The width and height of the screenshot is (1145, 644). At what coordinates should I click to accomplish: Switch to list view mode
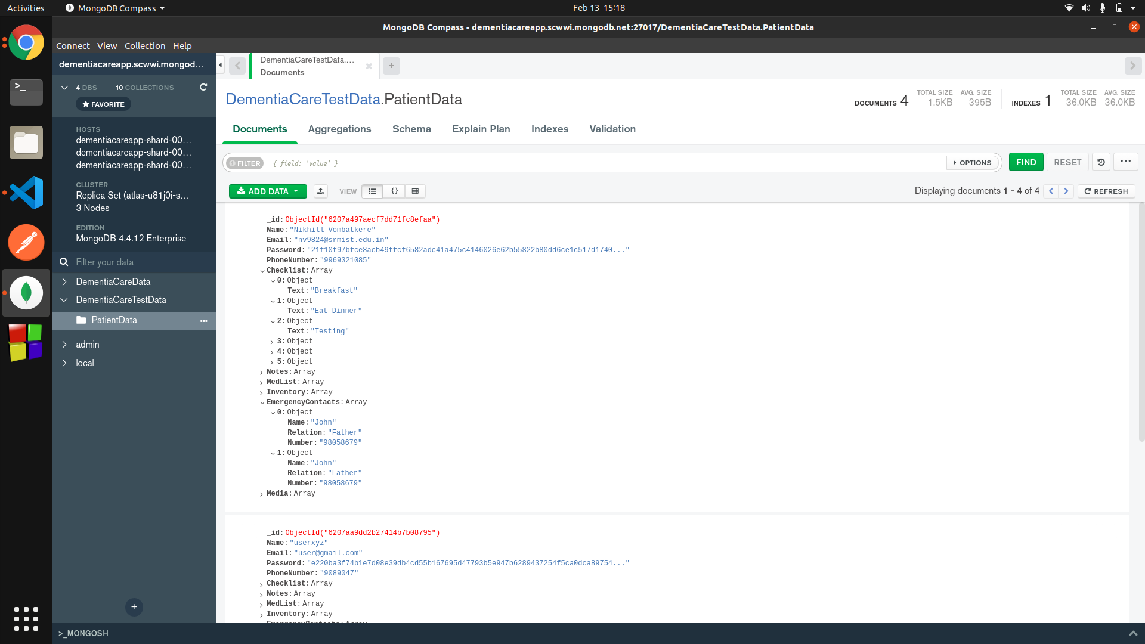(x=372, y=191)
